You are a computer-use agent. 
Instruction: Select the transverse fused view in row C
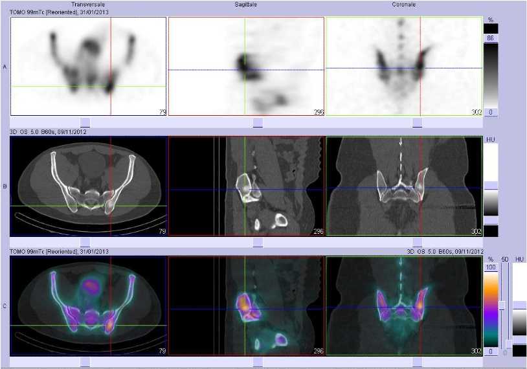click(x=88, y=306)
